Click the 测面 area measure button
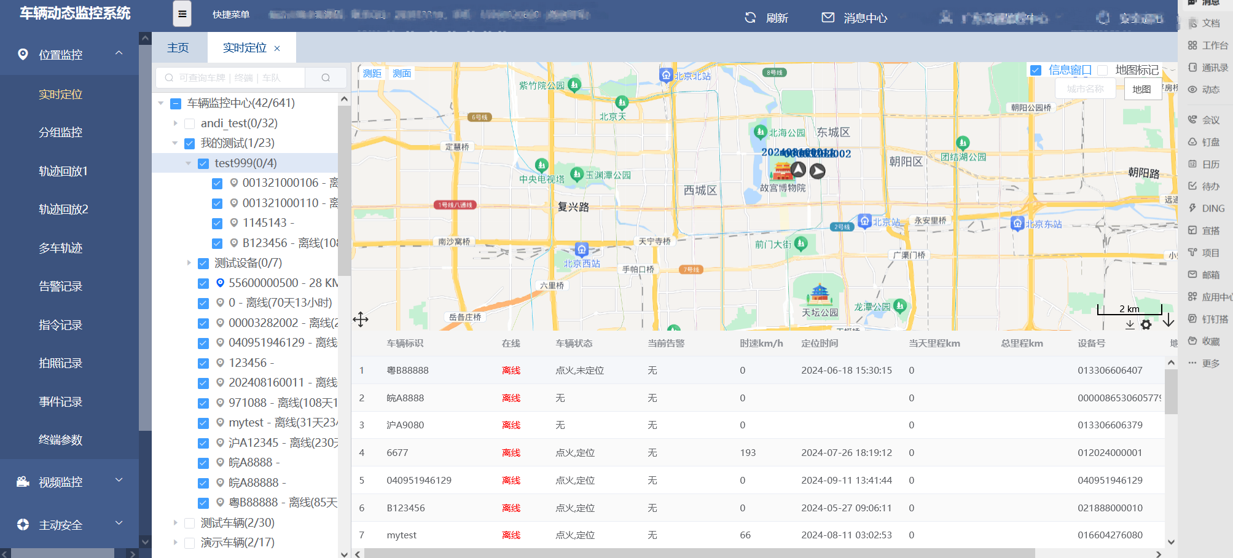This screenshot has height=558, width=1233. pos(401,73)
